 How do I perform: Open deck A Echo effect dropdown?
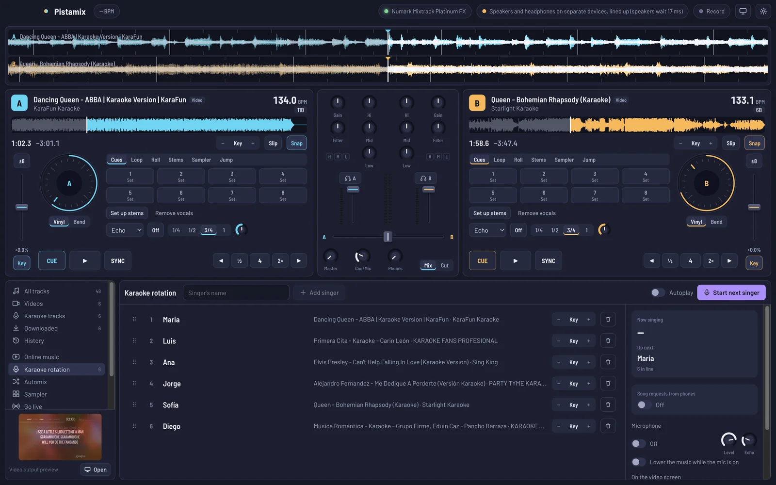click(125, 230)
